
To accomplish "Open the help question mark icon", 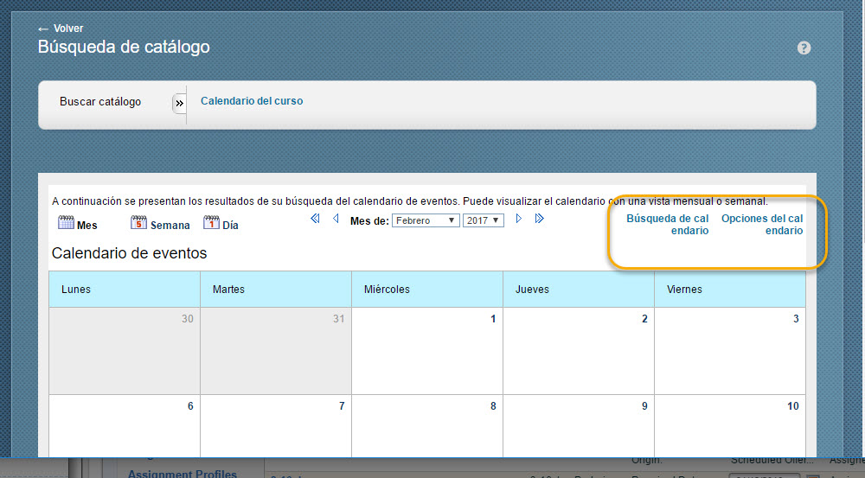I will coord(804,48).
